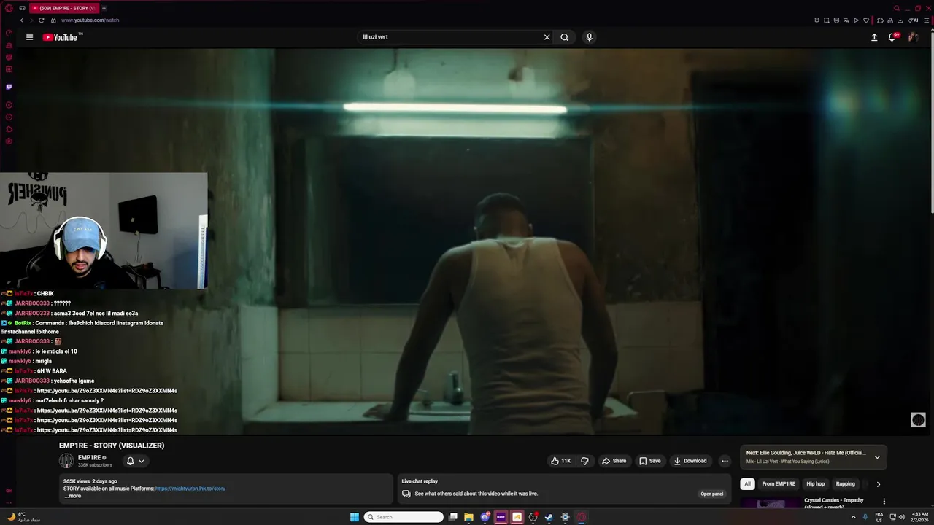Image resolution: width=934 pixels, height=525 pixels.
Task: Download the video
Action: pos(690,461)
